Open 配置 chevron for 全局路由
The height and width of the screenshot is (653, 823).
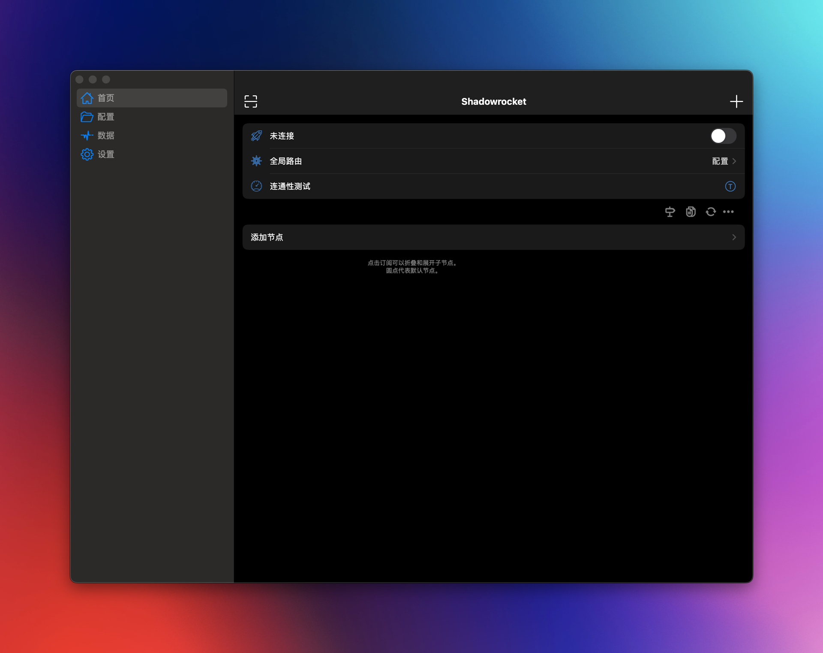coord(724,161)
